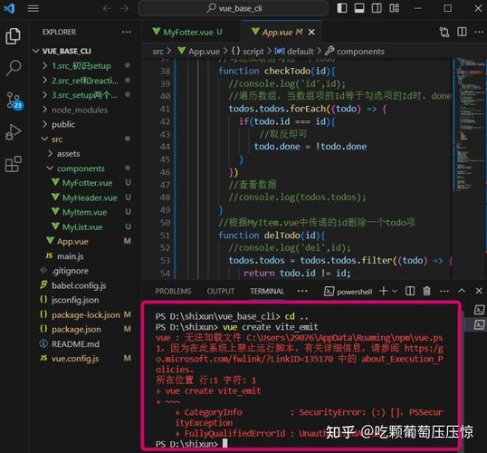Open the Search view in activity bar
This screenshot has width=487, height=453.
pyautogui.click(x=13, y=68)
